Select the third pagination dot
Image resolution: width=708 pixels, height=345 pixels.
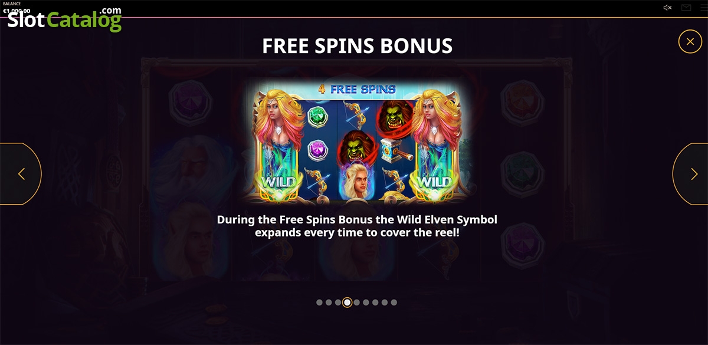pyautogui.click(x=338, y=303)
